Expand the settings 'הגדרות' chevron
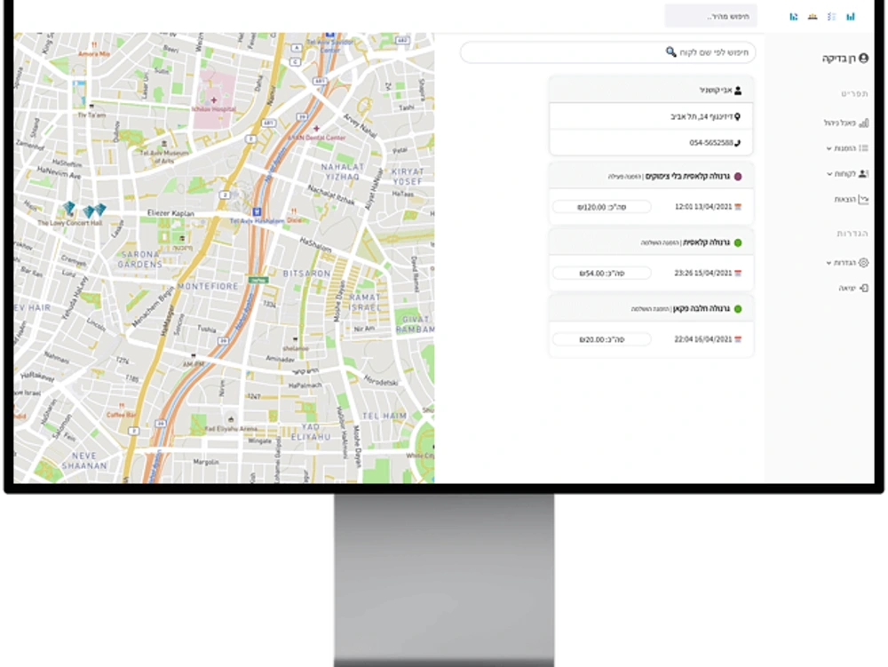This screenshot has height=667, width=888. click(829, 263)
